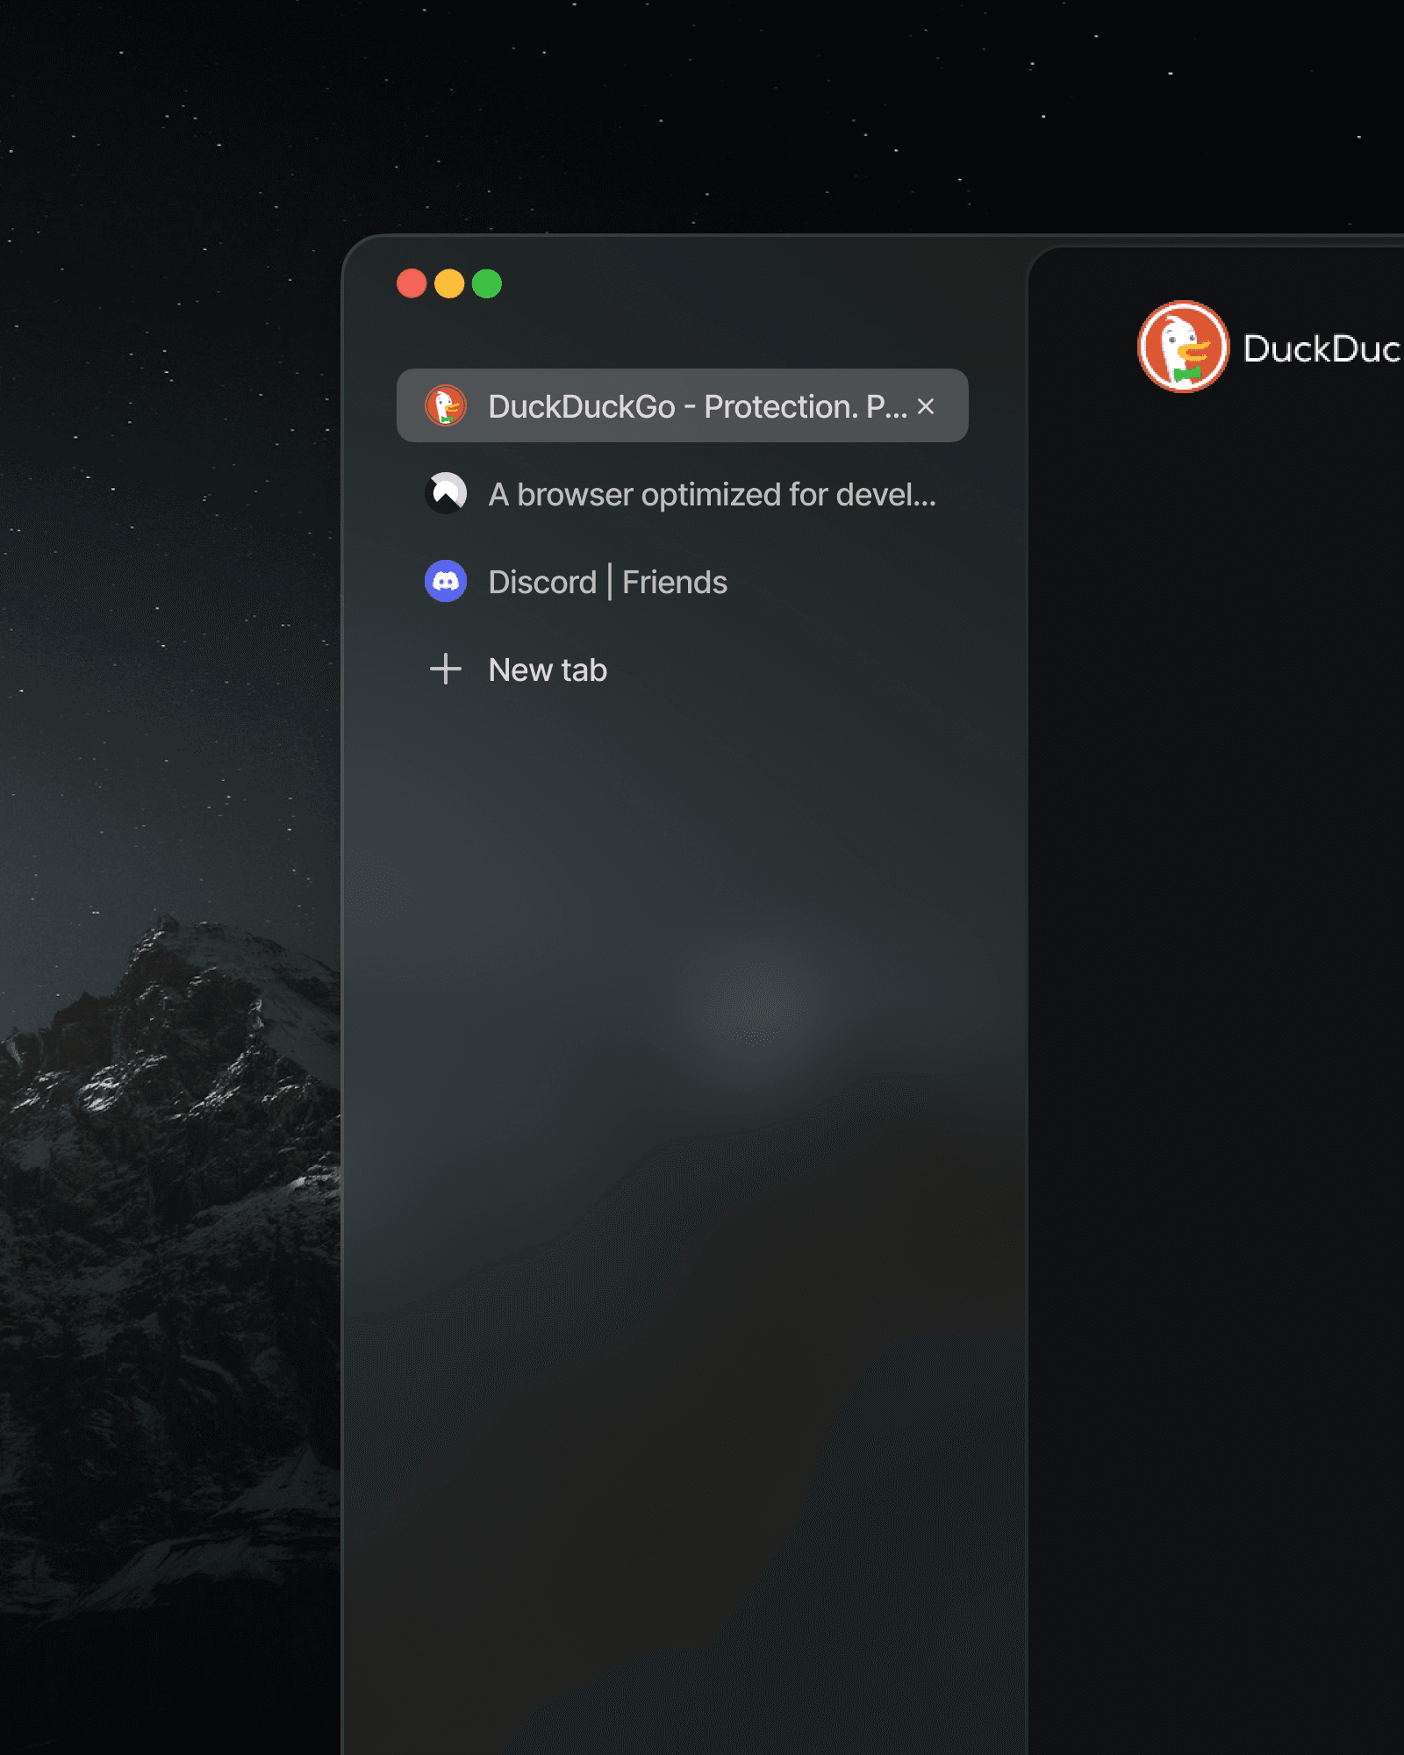
Task: Select the Discord | Friends tab title
Action: 607,582
